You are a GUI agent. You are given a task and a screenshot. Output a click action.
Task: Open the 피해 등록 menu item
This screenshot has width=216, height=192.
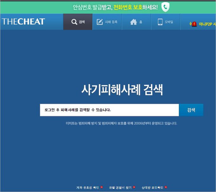tap(111, 22)
